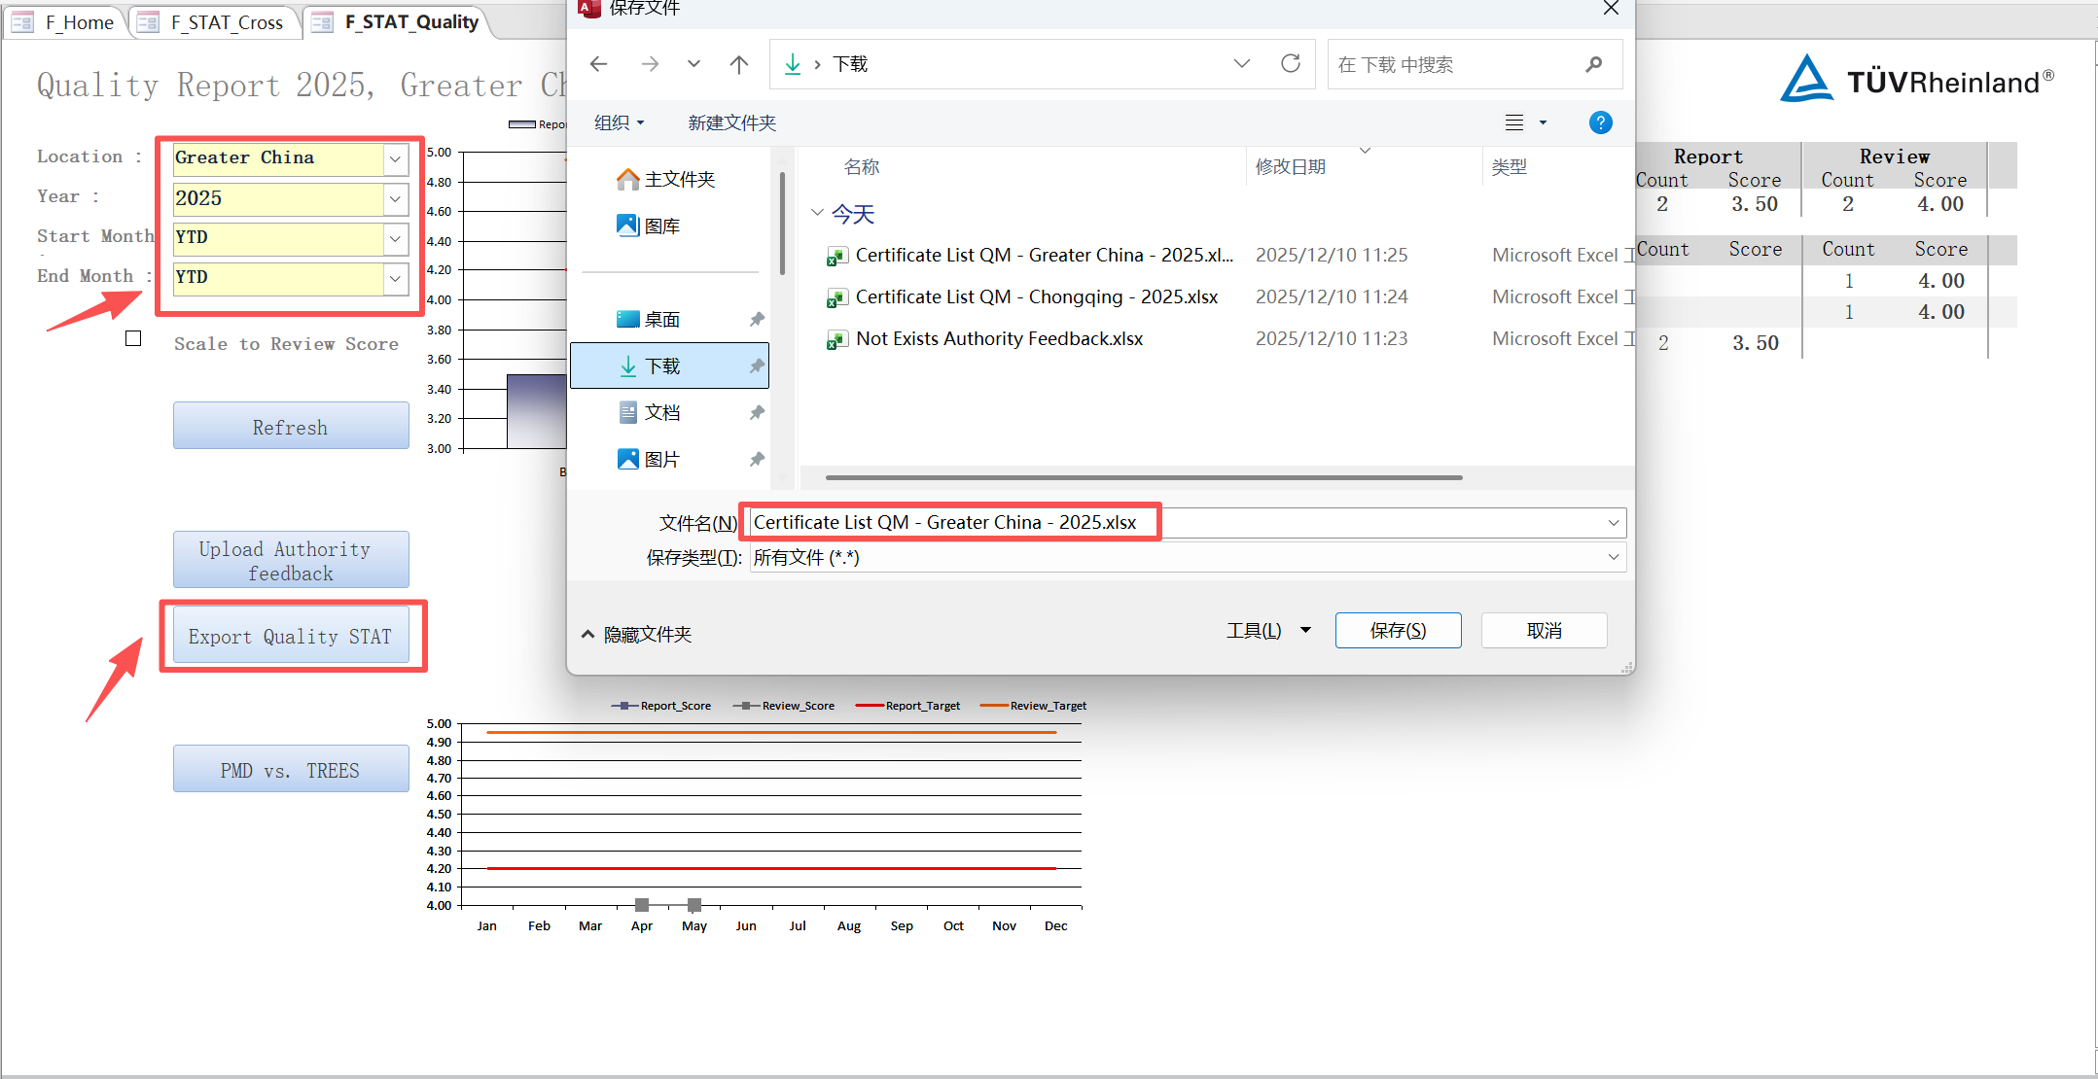2098x1079 pixels.
Task: Click the back arrow in save dialog
Action: coord(598,64)
